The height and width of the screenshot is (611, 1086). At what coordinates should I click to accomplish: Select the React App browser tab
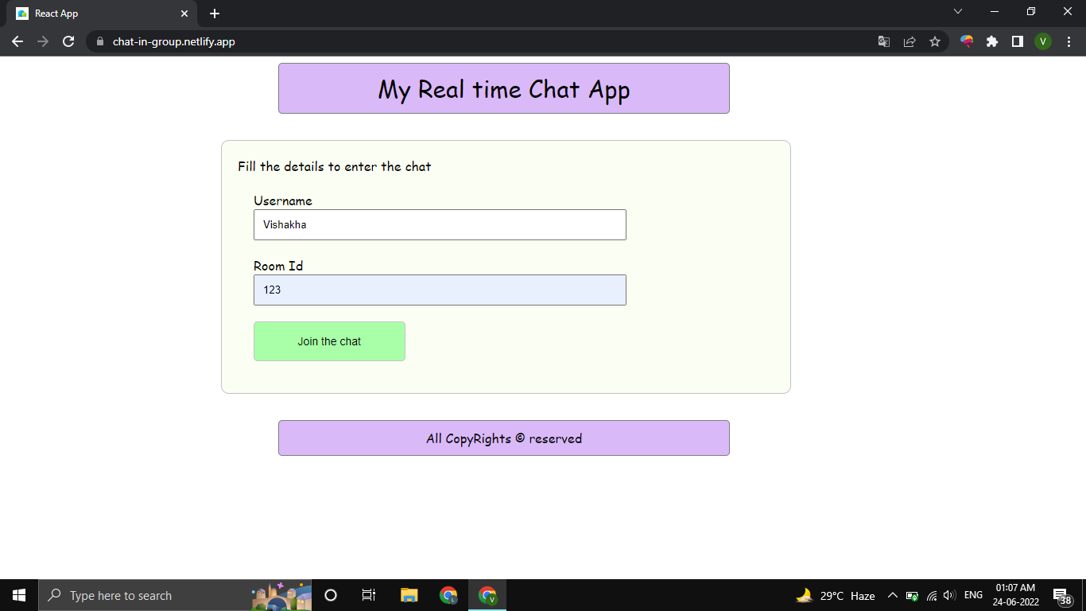(x=95, y=13)
